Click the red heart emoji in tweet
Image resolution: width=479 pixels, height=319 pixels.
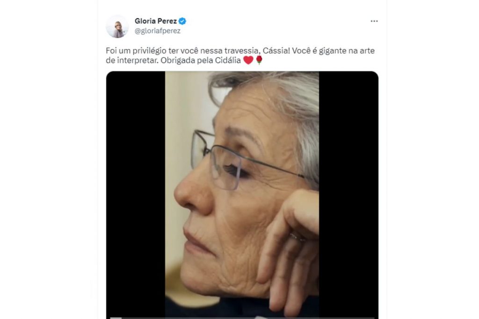[x=248, y=60]
